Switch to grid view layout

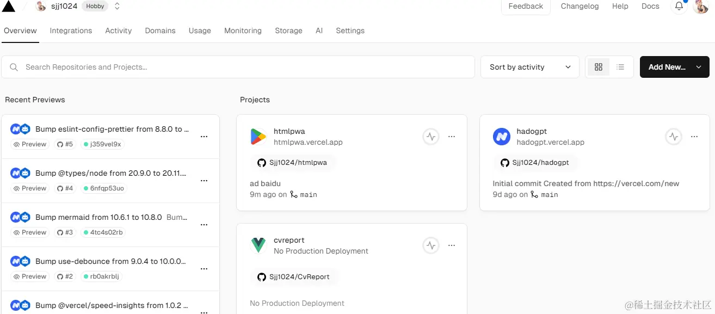click(x=599, y=67)
